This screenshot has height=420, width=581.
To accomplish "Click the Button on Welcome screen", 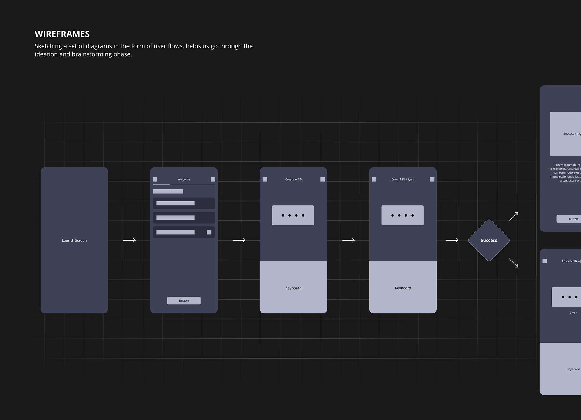I will tap(184, 300).
